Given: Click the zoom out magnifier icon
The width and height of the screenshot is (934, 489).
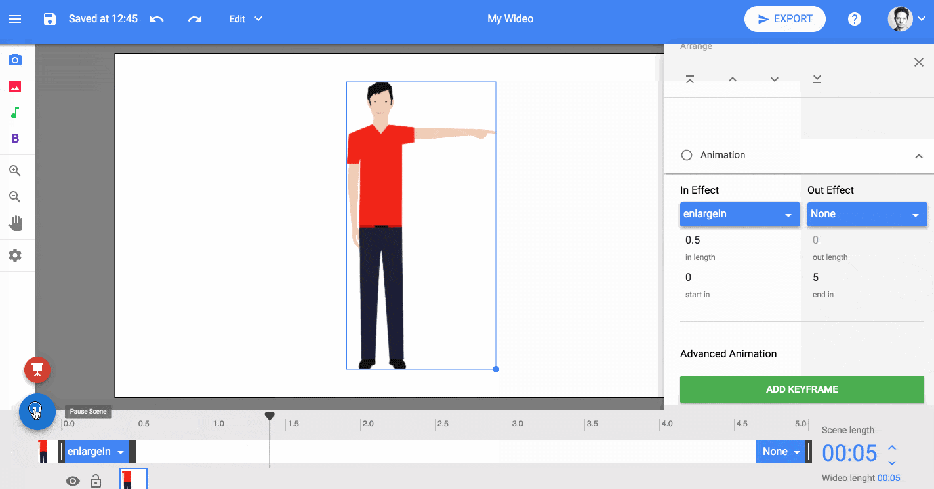Looking at the screenshot, I should tap(15, 197).
